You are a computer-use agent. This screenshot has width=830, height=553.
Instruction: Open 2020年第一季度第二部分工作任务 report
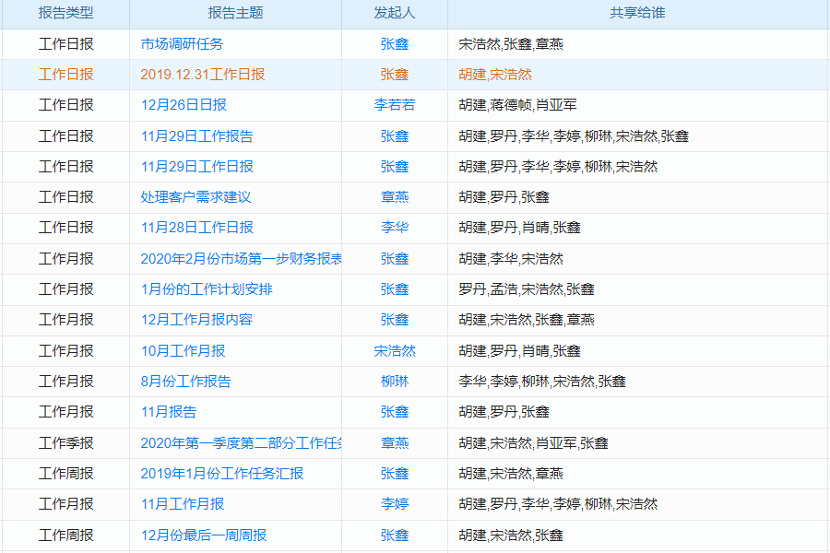pos(241,443)
